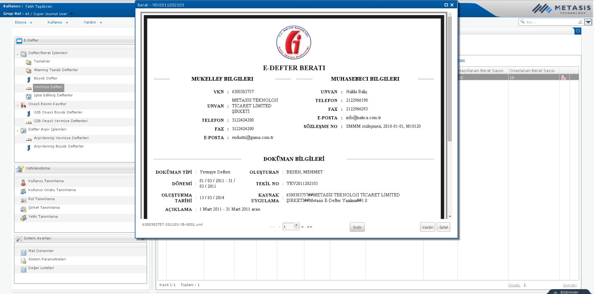Image resolution: width=594 pixels, height=294 pixels.
Task: Collapse the Onaylı Resmi Kayıtlar tree node
Action: pos(18,105)
